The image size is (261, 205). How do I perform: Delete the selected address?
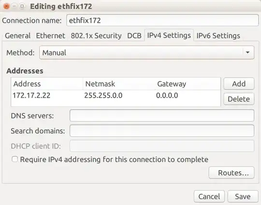(x=239, y=99)
